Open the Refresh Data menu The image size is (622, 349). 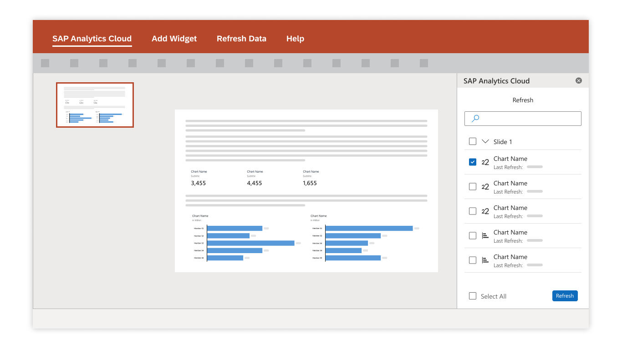pos(241,39)
